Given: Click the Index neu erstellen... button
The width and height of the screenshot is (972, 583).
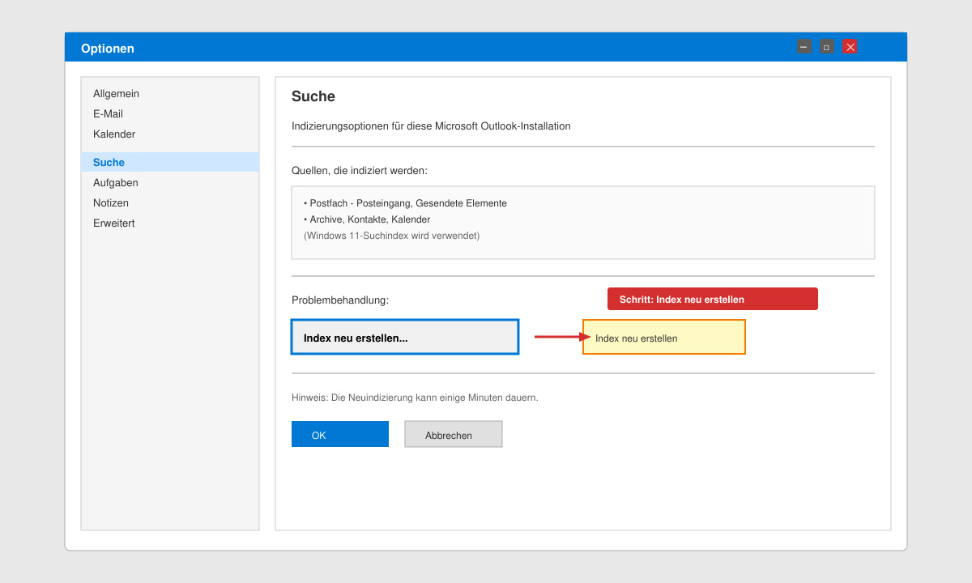Looking at the screenshot, I should [405, 337].
